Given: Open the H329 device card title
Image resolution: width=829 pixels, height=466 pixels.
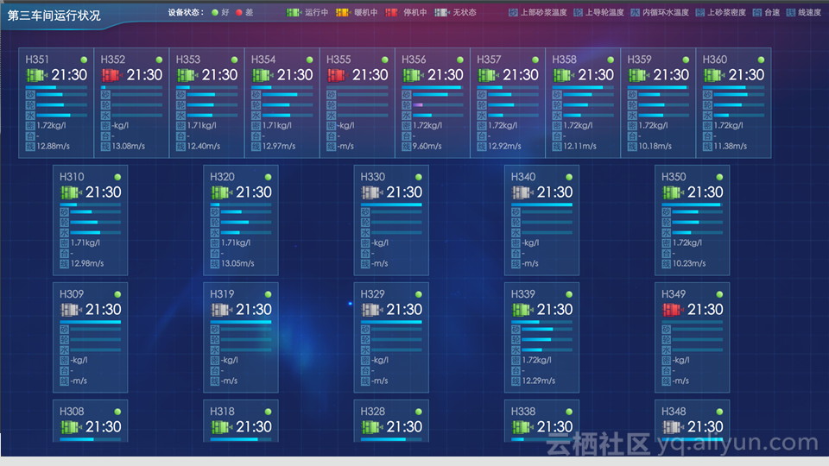Looking at the screenshot, I should coord(373,294).
